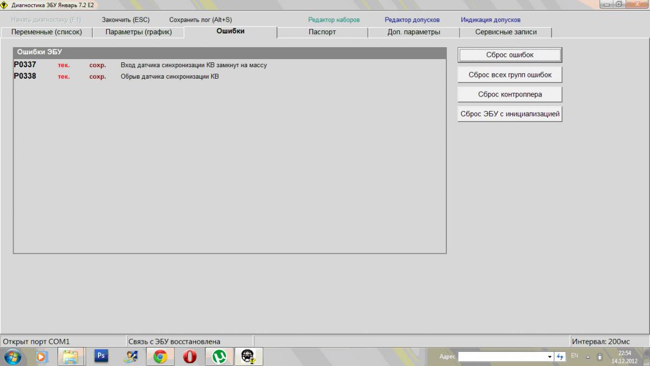Select the Ошибки tab
This screenshot has height=366, width=650.
(231, 31)
